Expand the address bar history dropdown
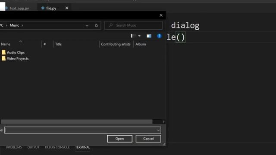Screen dimensions: 276x155 coord(87,26)
